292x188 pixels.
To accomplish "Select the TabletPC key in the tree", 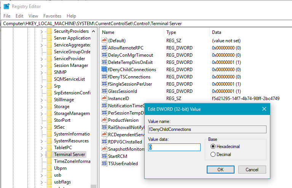I will pos(63,148).
